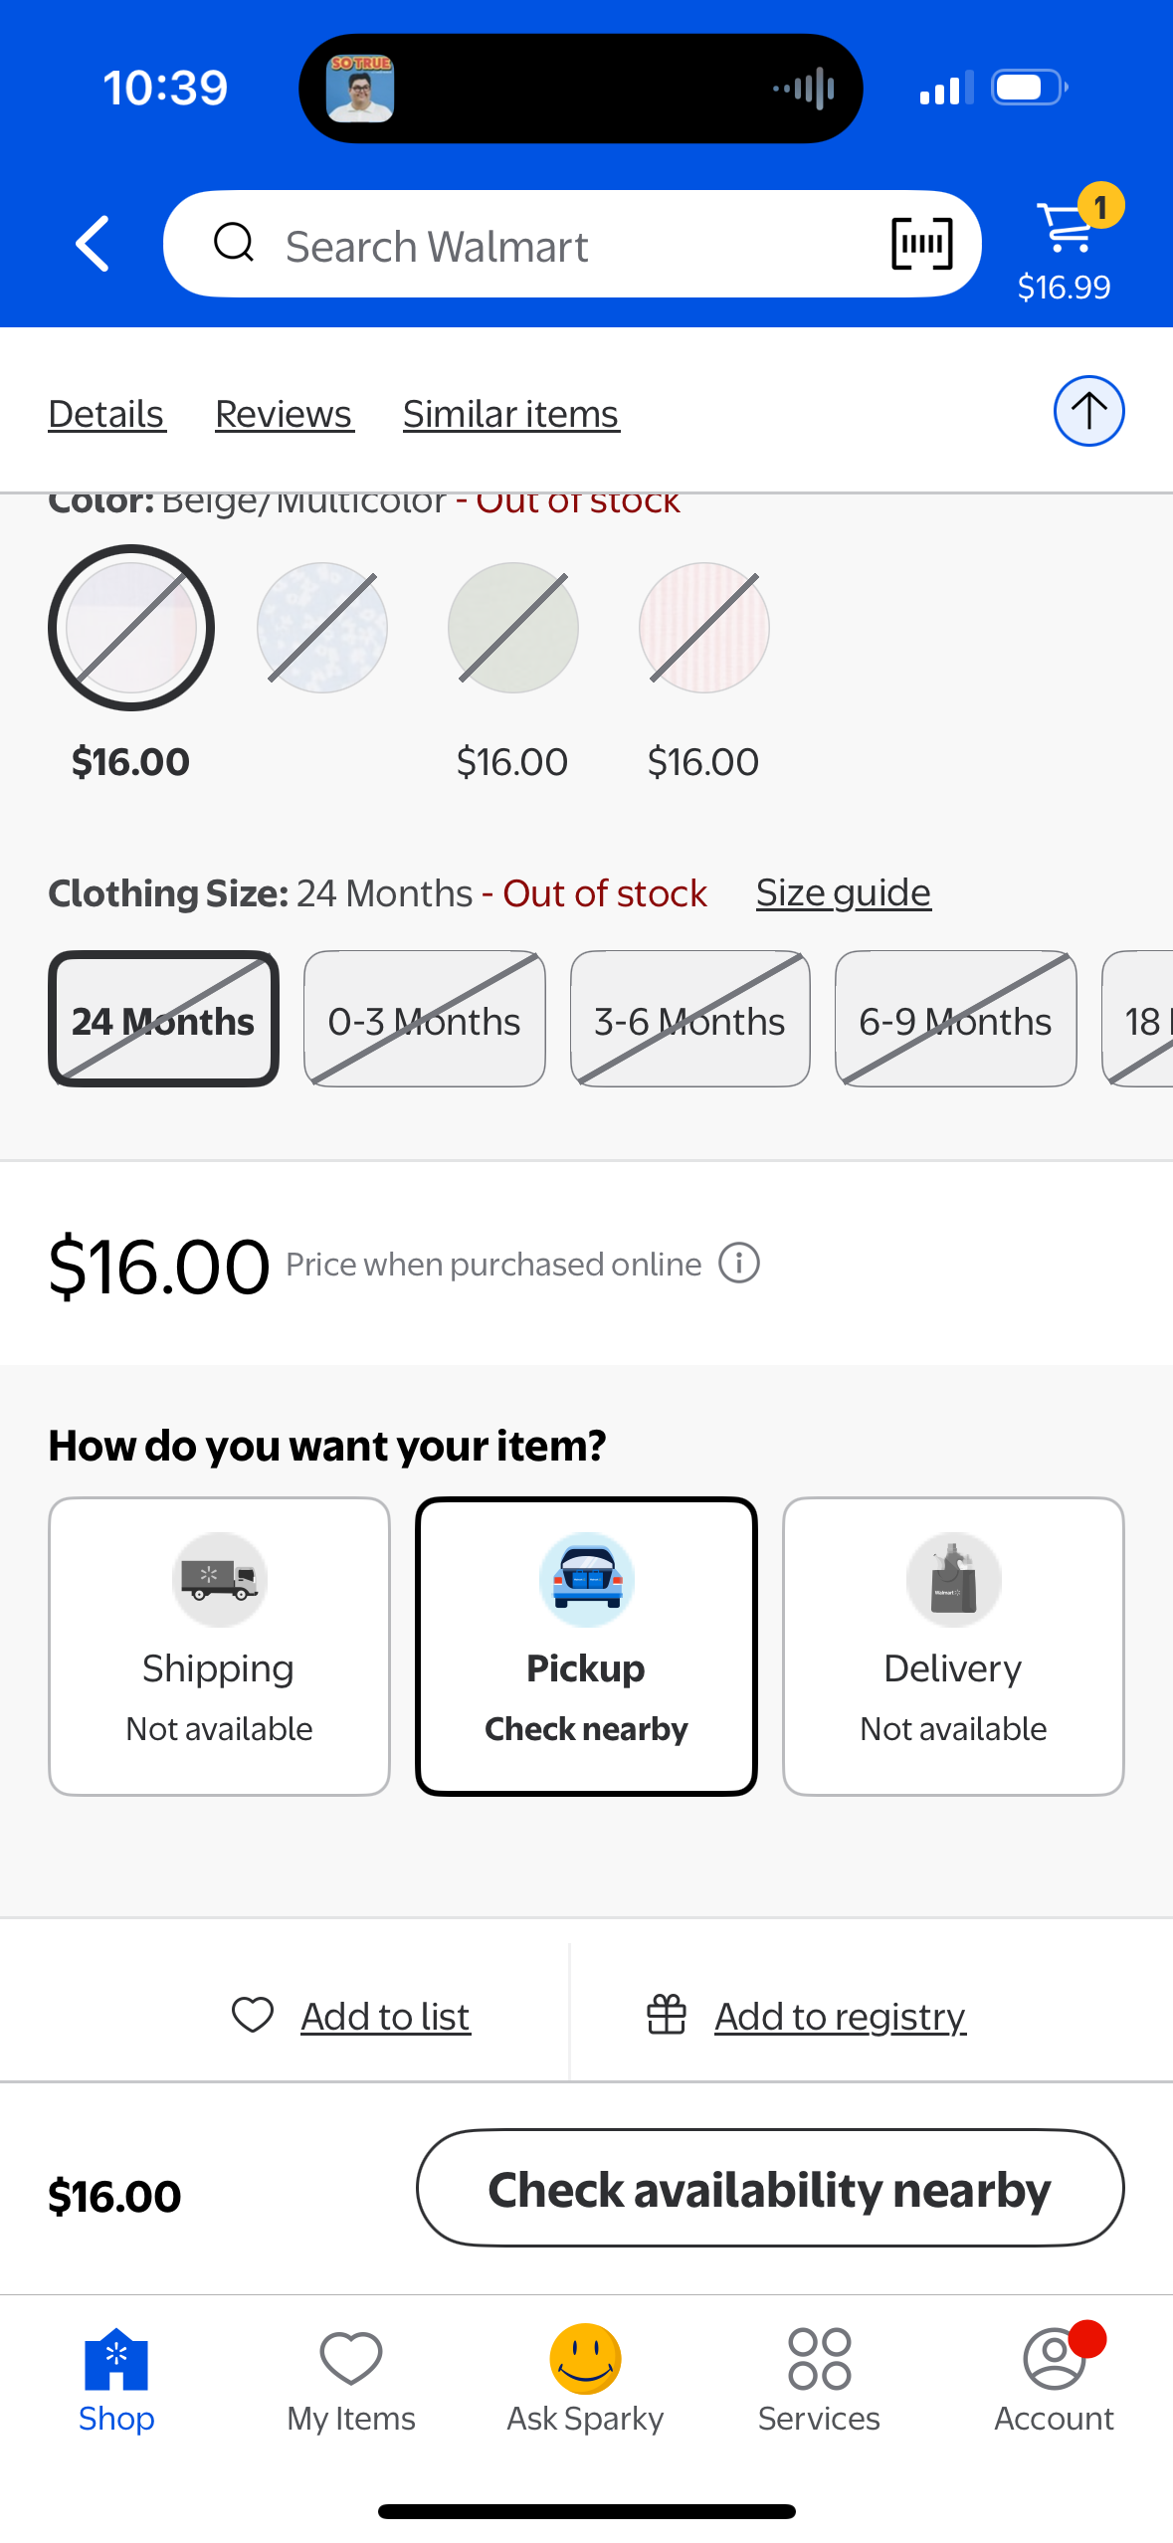Open the shopping cart showing $16.99
1173x2543 pixels.
[x=1066, y=245]
